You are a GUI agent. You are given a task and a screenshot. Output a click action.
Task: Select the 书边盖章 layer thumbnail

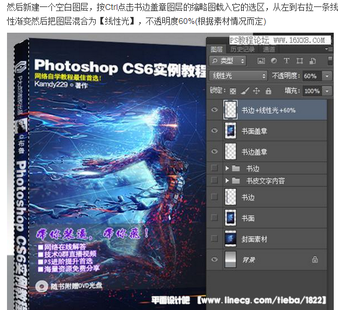click(230, 151)
